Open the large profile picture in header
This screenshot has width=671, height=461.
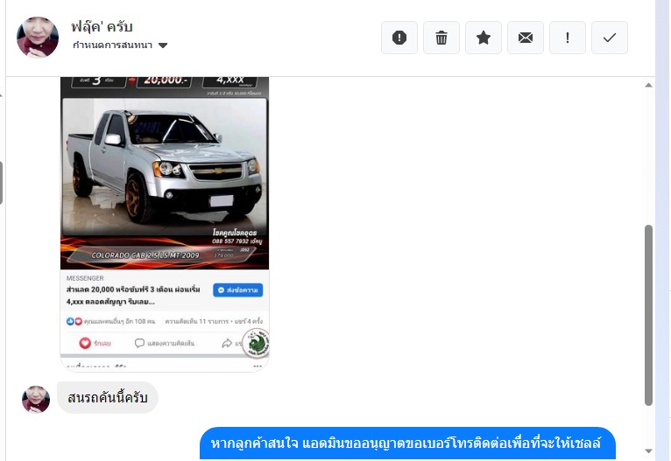click(38, 37)
